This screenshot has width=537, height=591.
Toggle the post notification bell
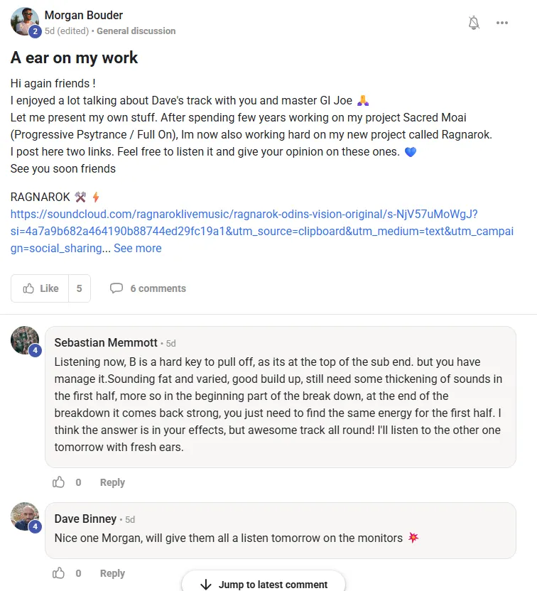point(474,23)
